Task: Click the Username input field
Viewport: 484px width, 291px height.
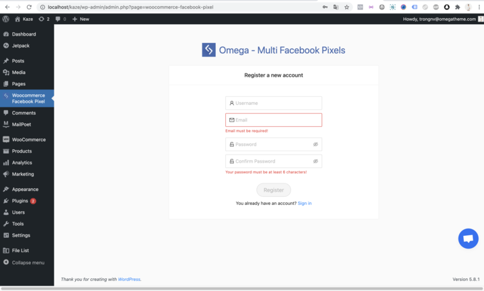Action: 274,103
